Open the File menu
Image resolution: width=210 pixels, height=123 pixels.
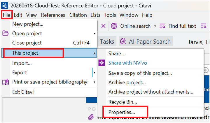[7, 15]
